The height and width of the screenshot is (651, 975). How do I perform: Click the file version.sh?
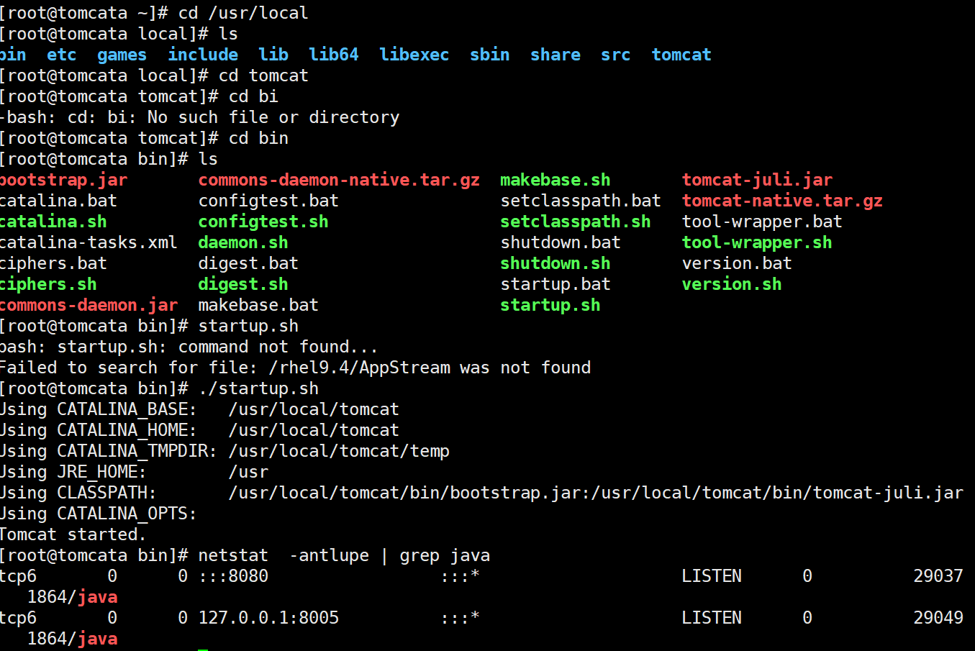point(732,284)
